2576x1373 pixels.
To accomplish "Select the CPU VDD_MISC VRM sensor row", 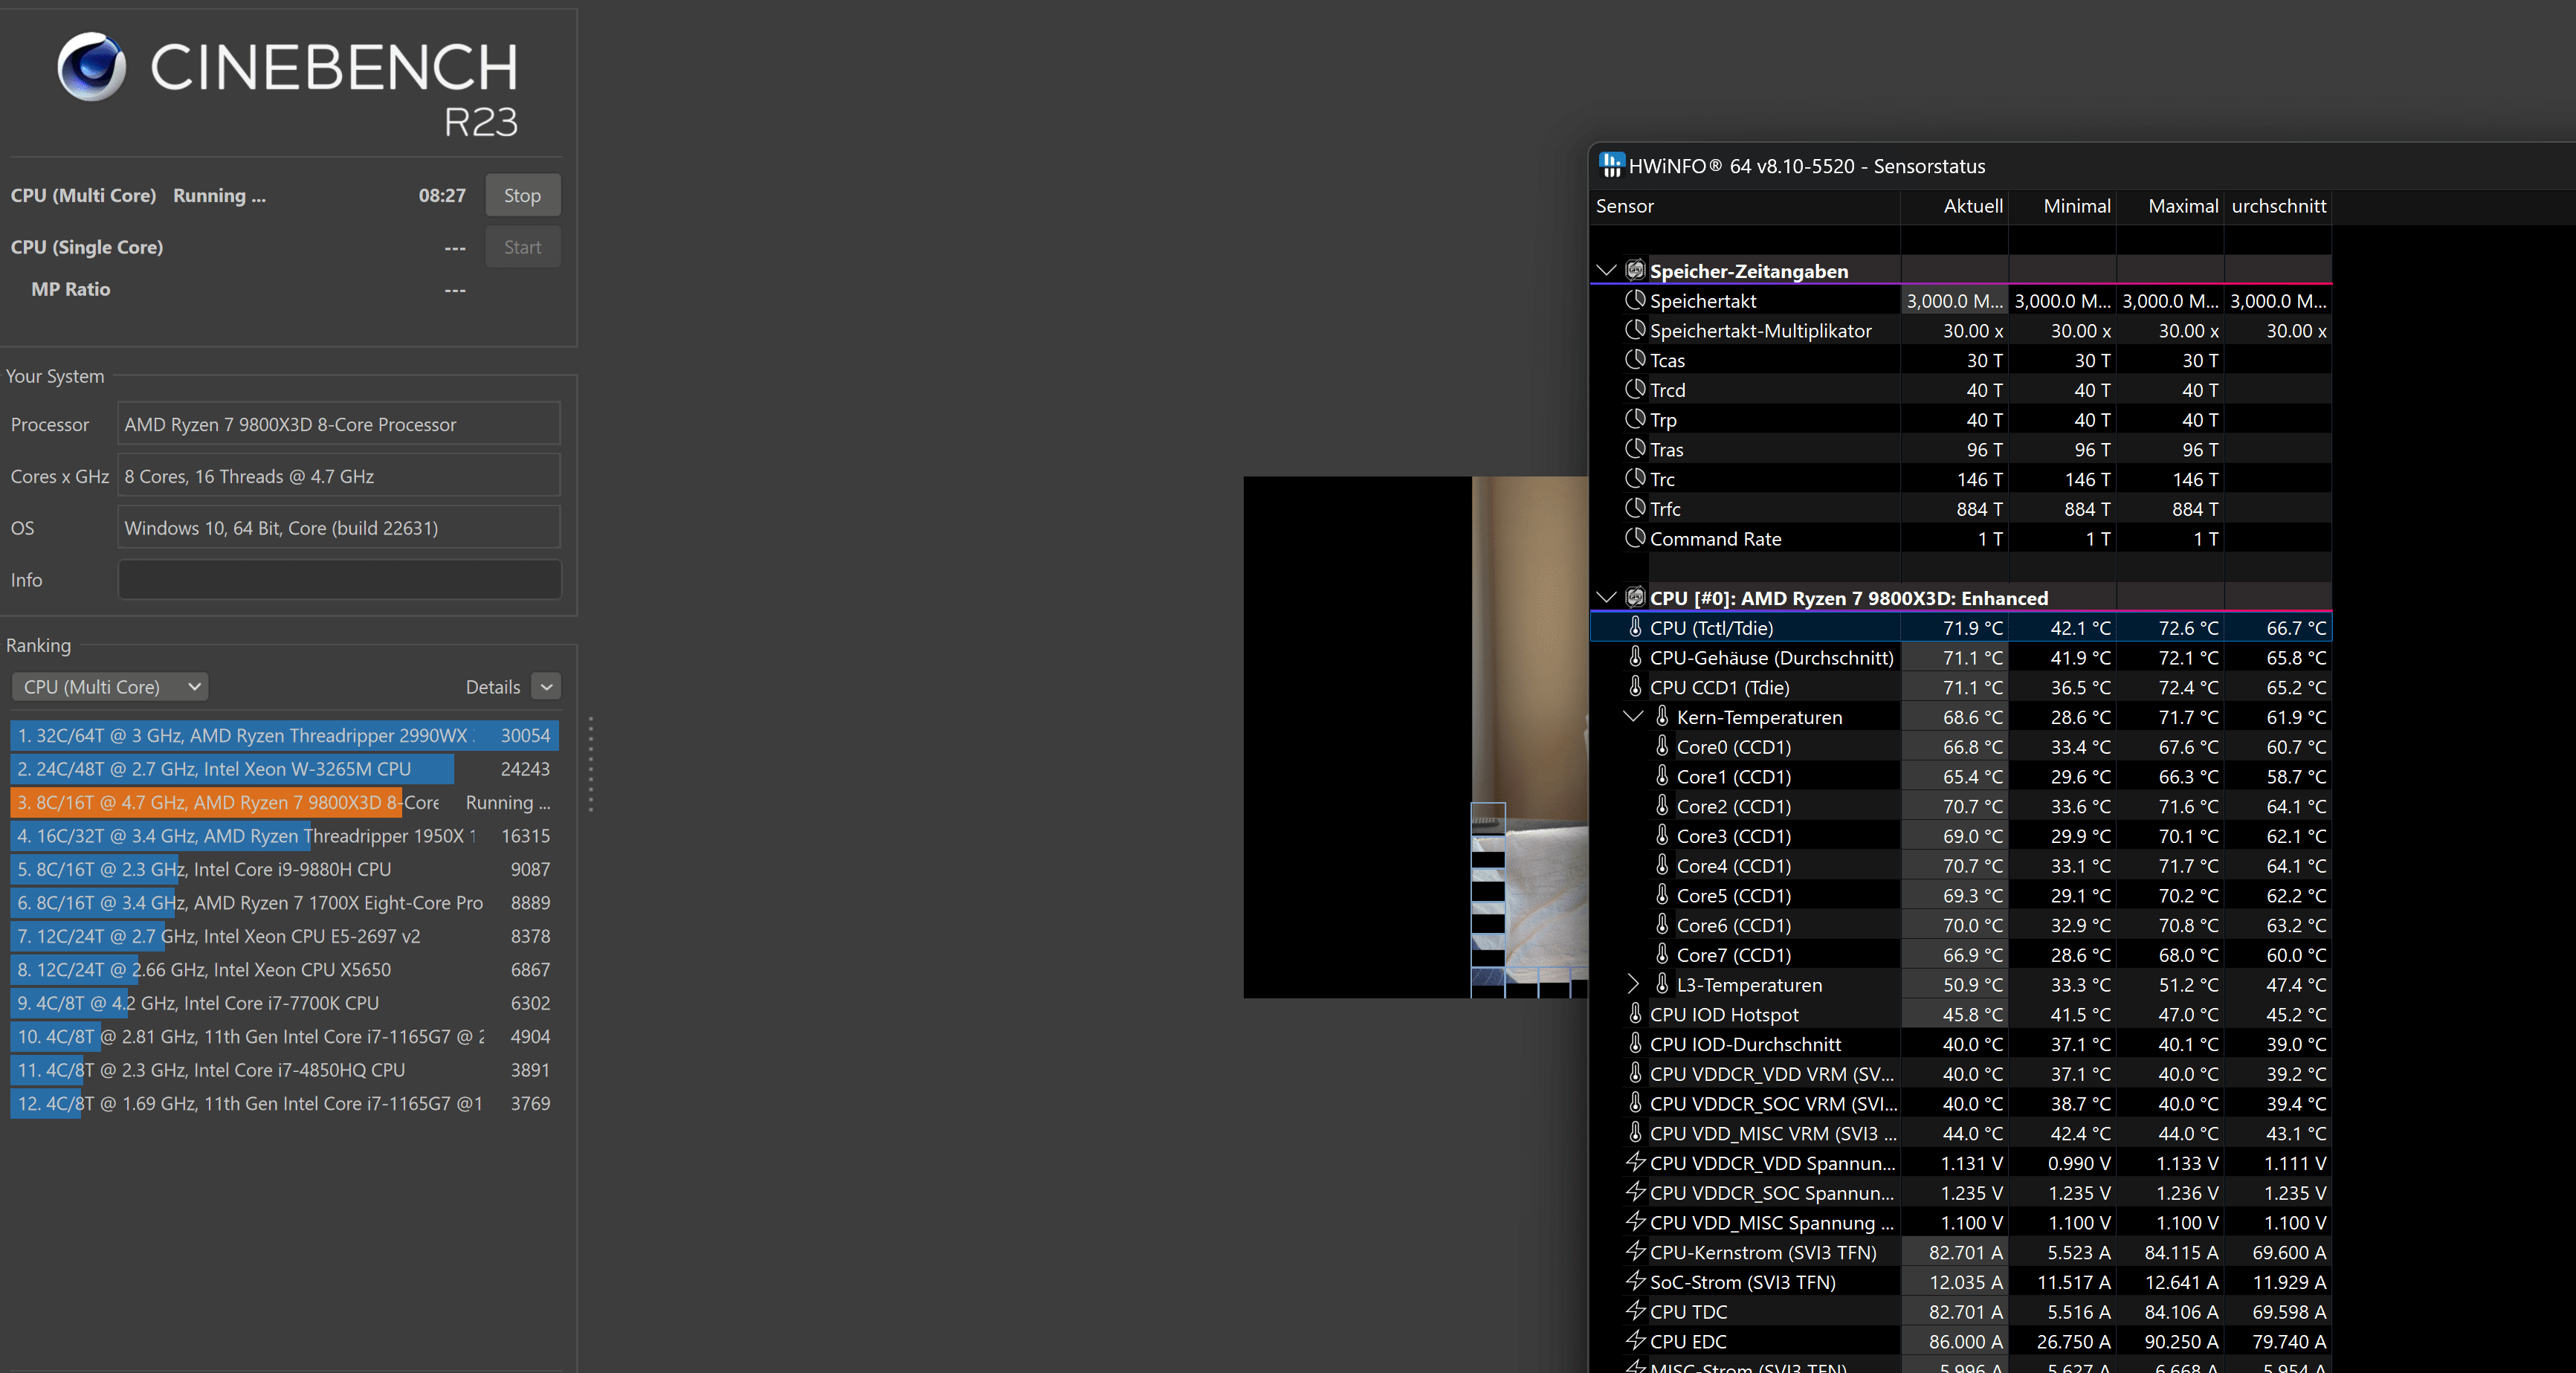I will pyautogui.click(x=1961, y=1133).
